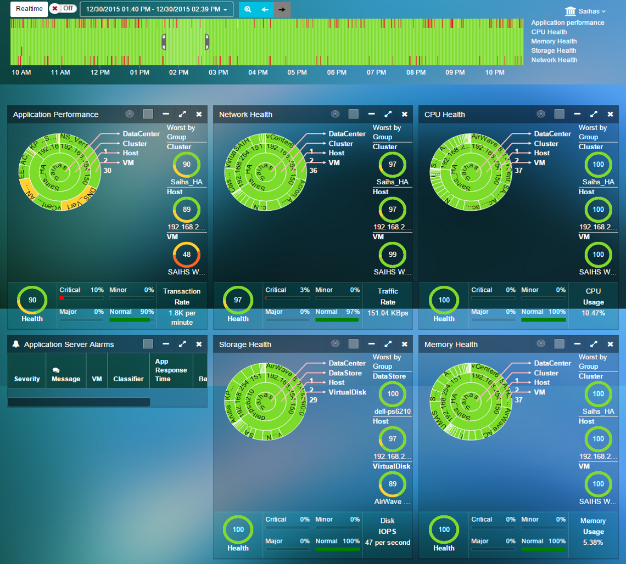Check the square box in Network Health header
The image size is (626, 564).
pos(354,114)
